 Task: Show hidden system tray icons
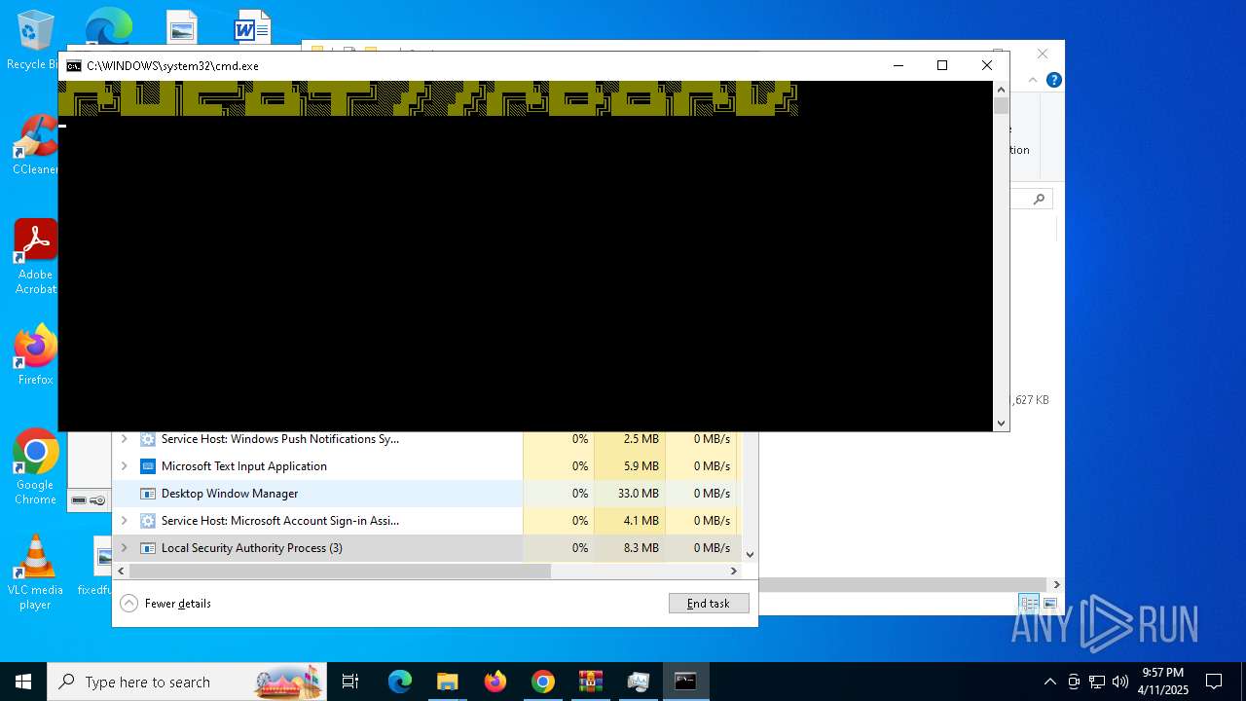[x=1049, y=682]
